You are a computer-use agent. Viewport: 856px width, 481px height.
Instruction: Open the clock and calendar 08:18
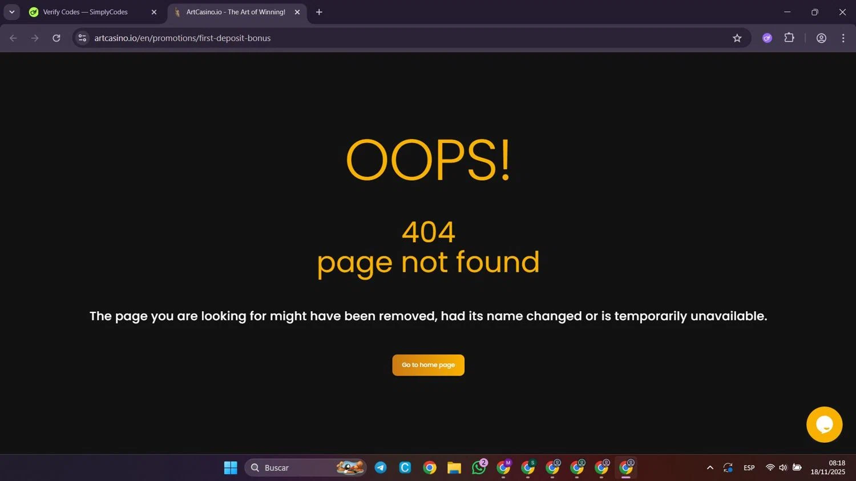pos(828,467)
